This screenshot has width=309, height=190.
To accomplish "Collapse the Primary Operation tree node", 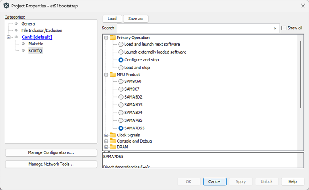I will point(106,38).
